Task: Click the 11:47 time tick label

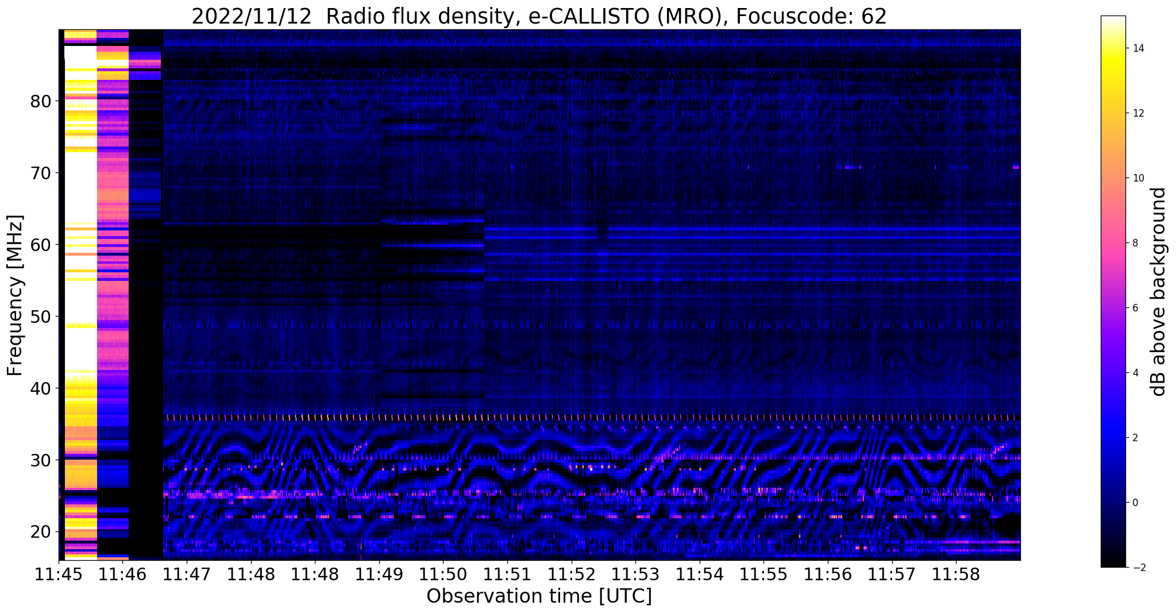Action: pyautogui.click(x=187, y=575)
